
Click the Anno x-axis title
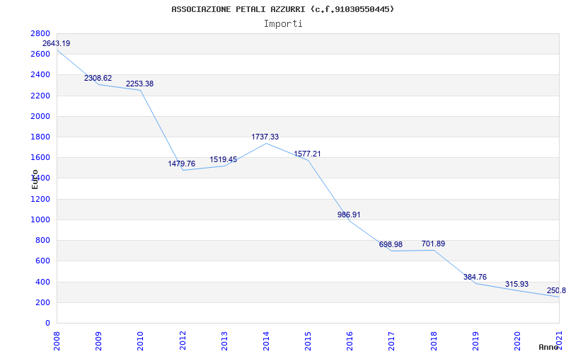548,347
